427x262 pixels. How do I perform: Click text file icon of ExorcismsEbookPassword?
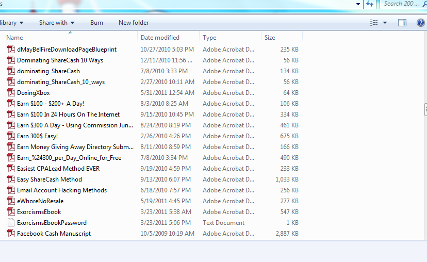[x=11, y=223]
